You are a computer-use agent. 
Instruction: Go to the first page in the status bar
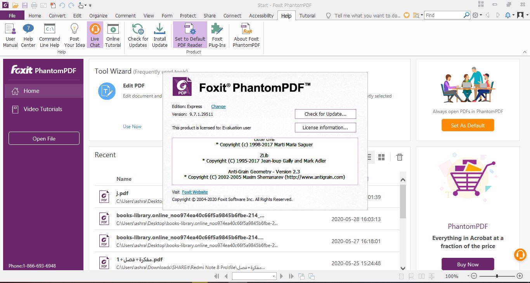coord(217,276)
